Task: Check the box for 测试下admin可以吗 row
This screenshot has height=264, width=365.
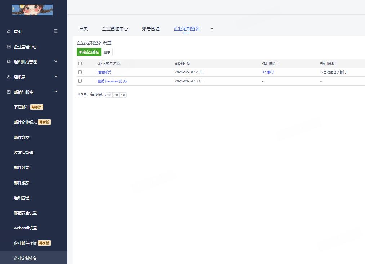Action: (x=80, y=81)
